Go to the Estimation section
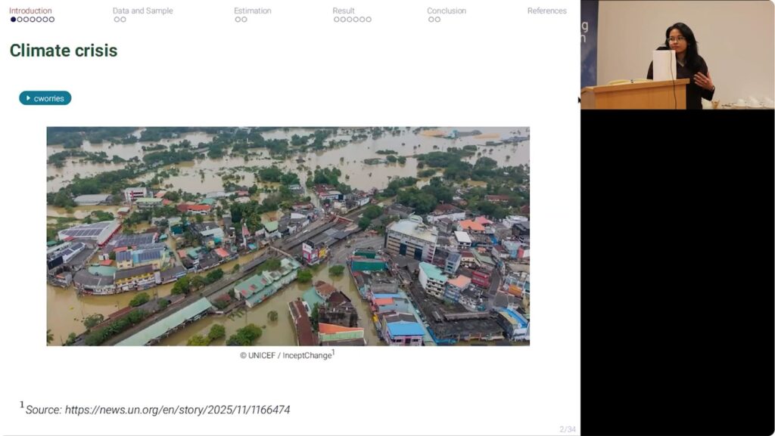 pos(252,11)
